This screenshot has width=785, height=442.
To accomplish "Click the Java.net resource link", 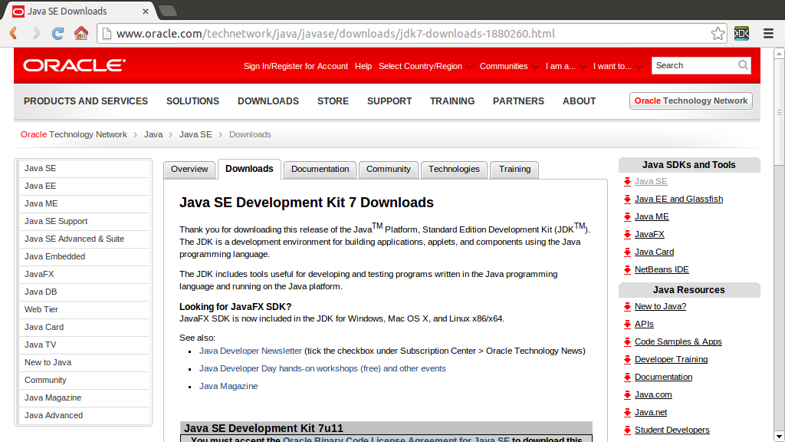I will pos(650,412).
